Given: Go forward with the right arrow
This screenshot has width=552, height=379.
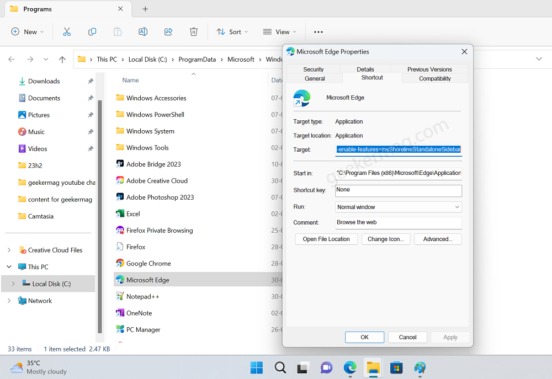Looking at the screenshot, I should 30,60.
